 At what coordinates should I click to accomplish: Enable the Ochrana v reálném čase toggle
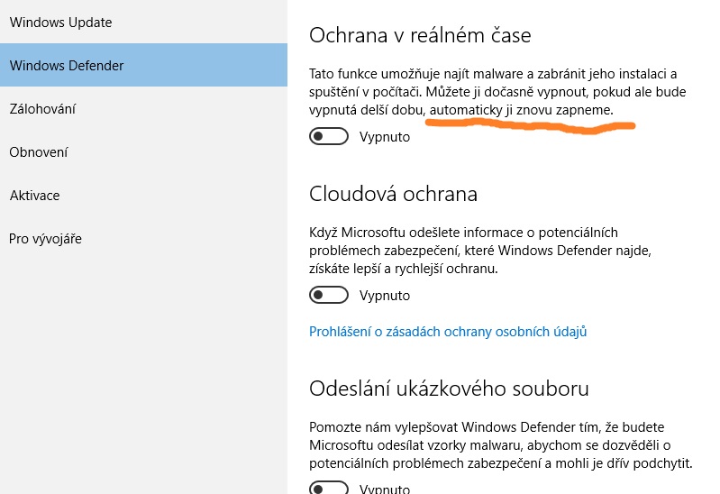[329, 137]
